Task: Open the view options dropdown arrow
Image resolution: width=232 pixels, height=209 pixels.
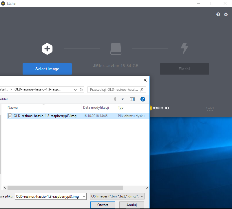Action: [x=123, y=99]
